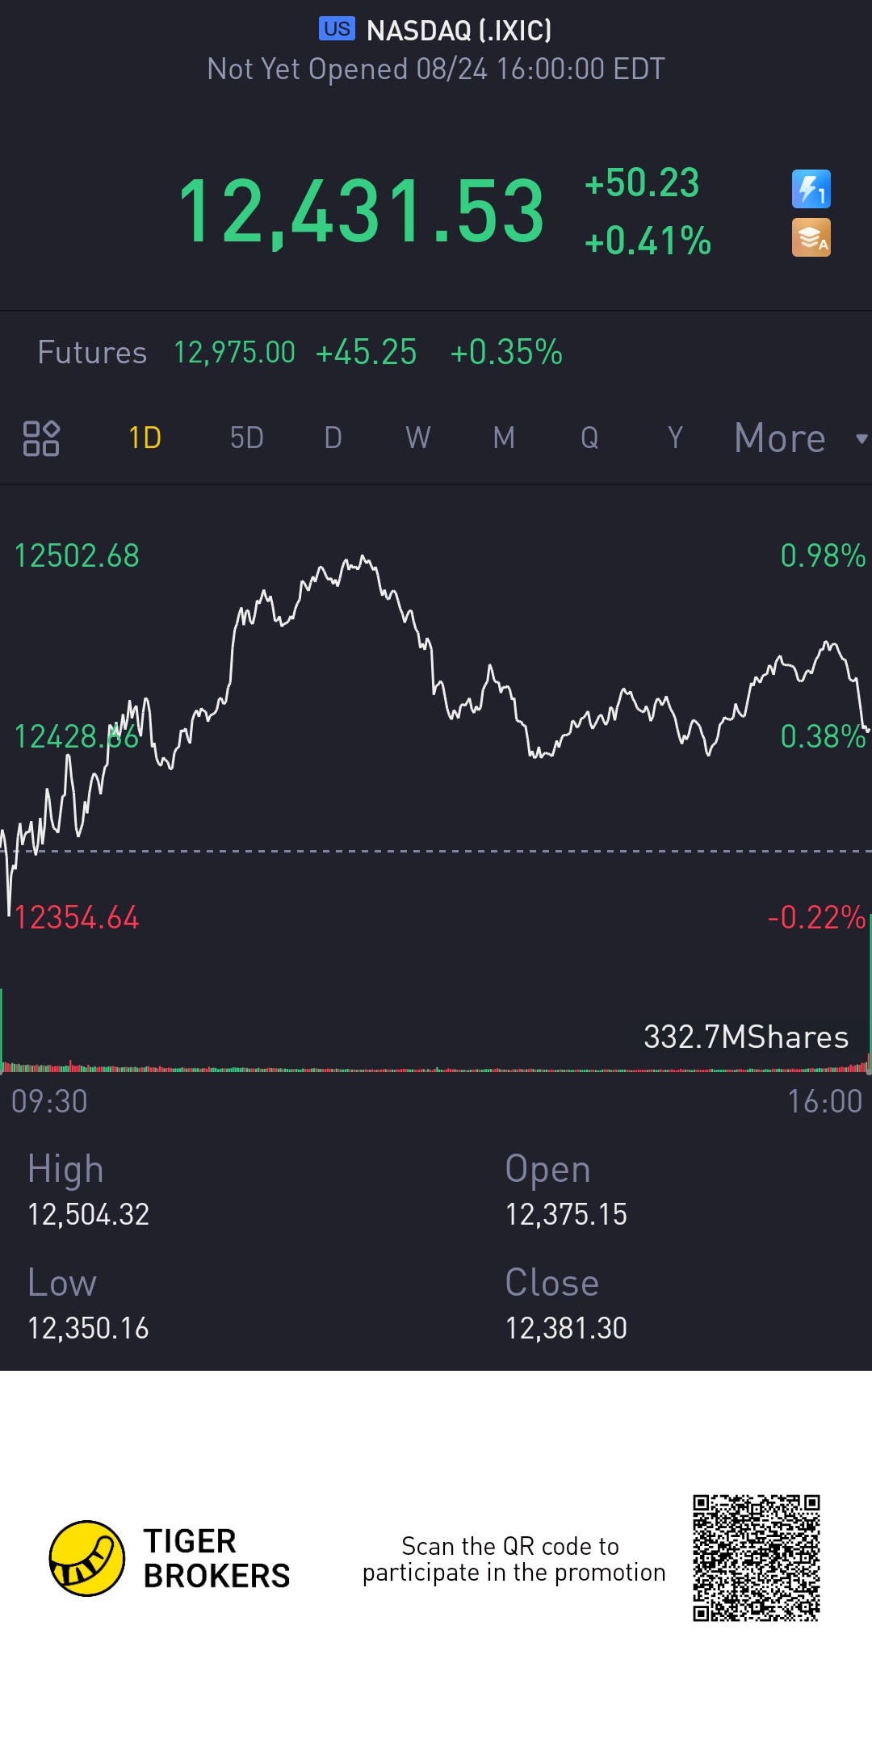Expand the More periods dropdown
The height and width of the screenshot is (1747, 872).
pyautogui.click(x=780, y=438)
